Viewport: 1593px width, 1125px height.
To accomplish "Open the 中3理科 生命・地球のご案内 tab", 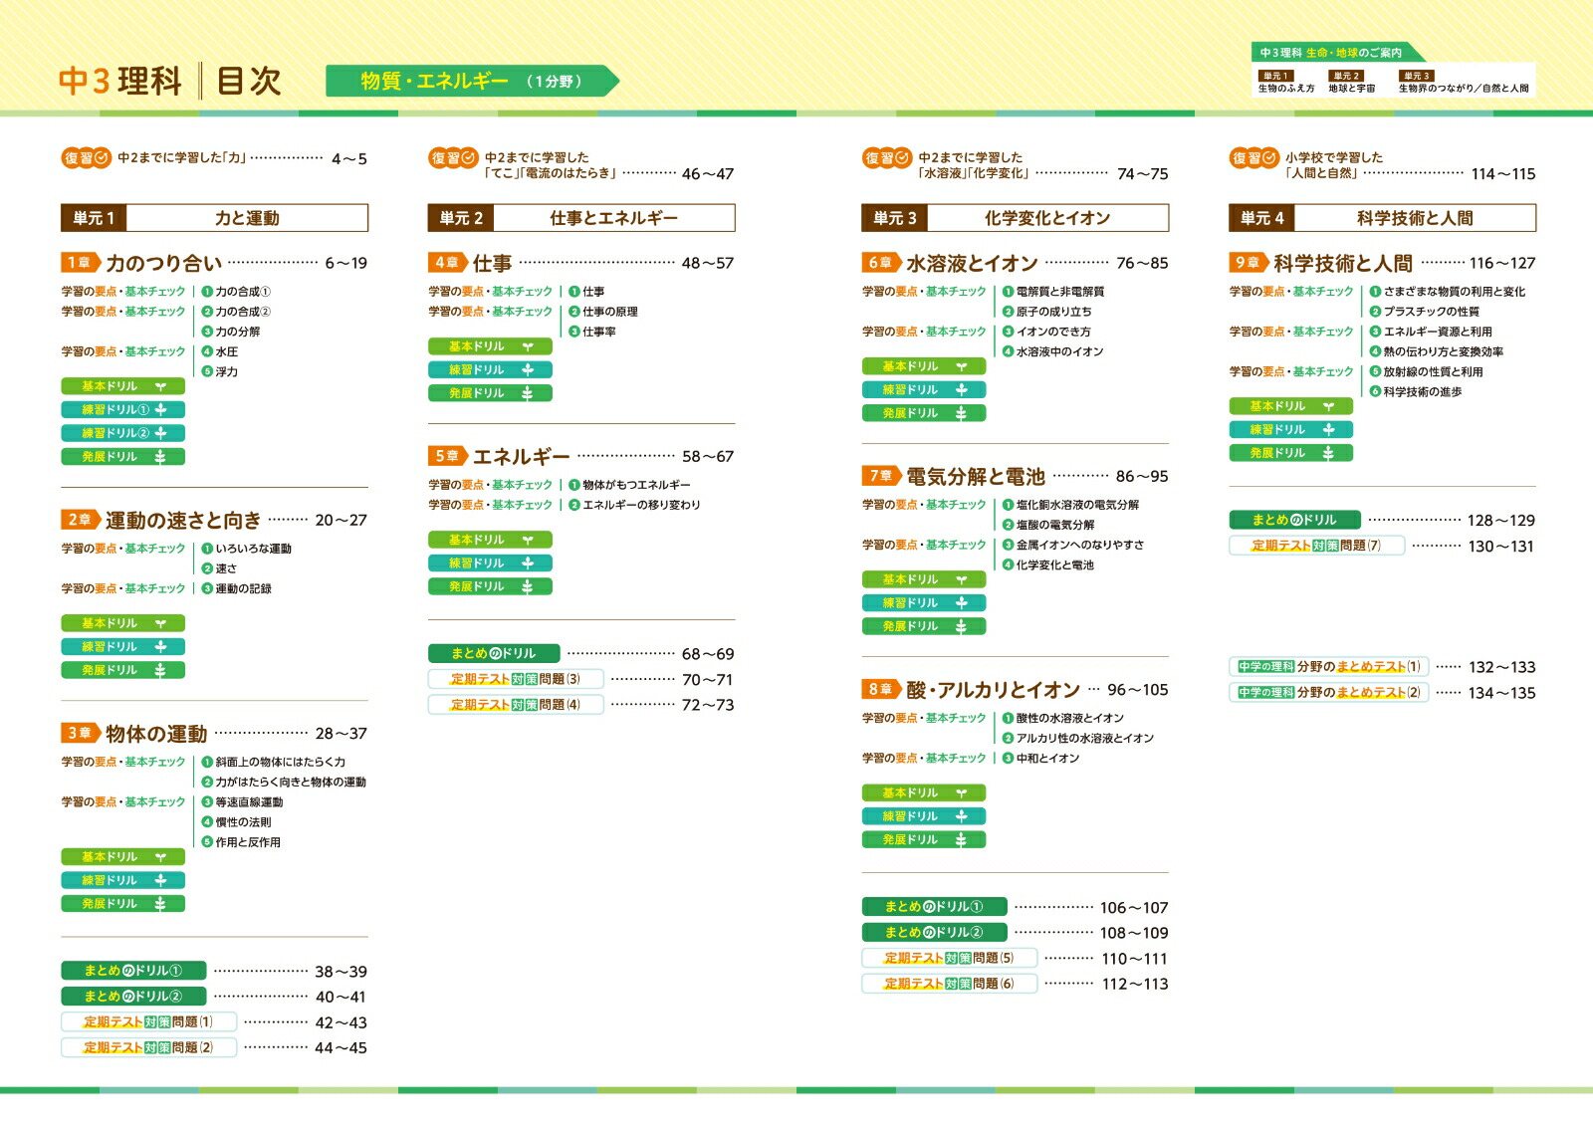I will click(x=1337, y=53).
